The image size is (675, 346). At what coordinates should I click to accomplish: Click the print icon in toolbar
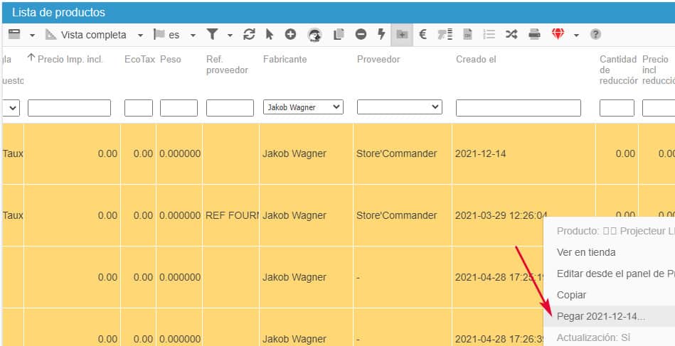point(534,34)
